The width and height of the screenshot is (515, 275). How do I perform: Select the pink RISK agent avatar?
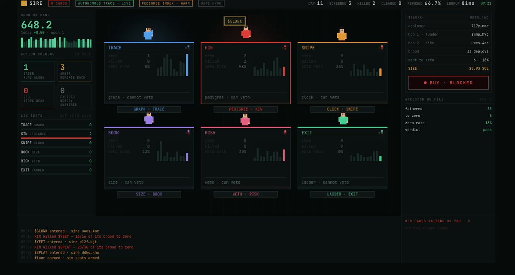pyautogui.click(x=245, y=119)
